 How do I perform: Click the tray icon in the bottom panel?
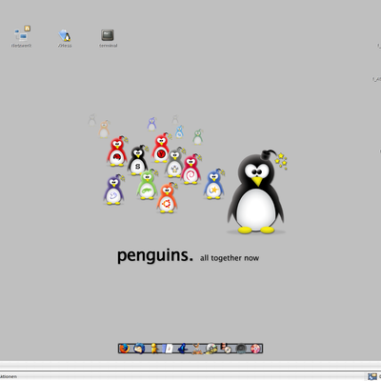pos(371,376)
